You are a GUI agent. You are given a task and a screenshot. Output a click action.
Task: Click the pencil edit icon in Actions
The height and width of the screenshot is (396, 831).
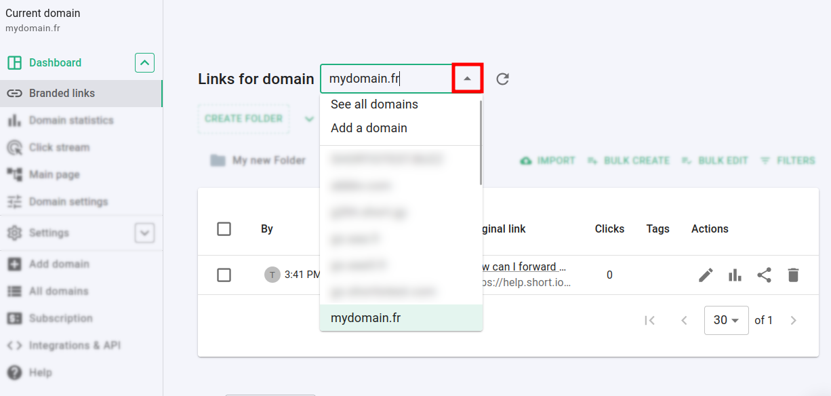706,275
